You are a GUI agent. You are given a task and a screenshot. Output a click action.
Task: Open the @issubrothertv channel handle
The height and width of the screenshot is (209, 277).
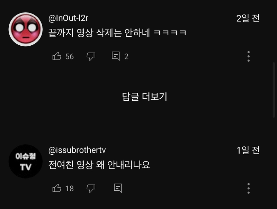pyautogui.click(x=77, y=150)
